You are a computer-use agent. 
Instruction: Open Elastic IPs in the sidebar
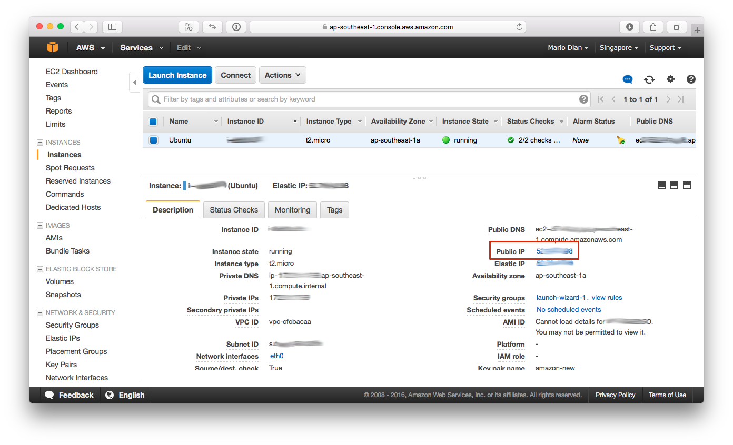[x=63, y=338]
